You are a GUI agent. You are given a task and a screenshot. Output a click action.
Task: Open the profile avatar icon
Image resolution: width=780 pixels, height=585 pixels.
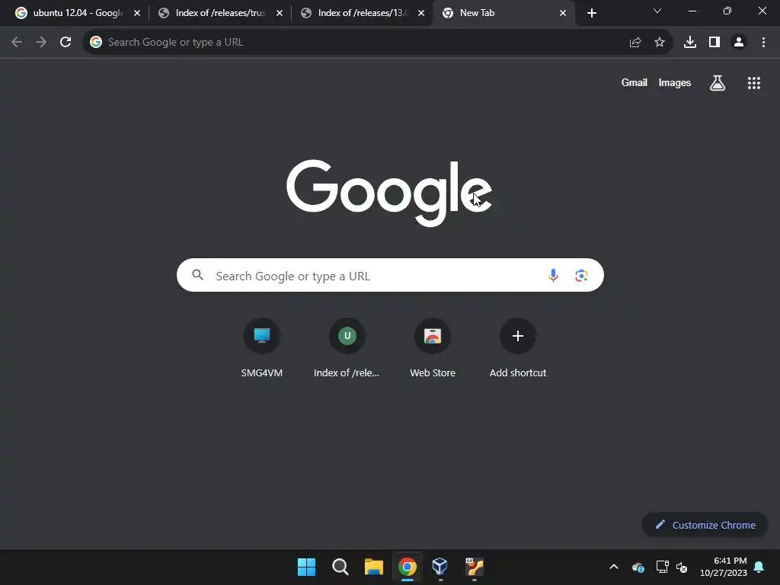coord(739,43)
